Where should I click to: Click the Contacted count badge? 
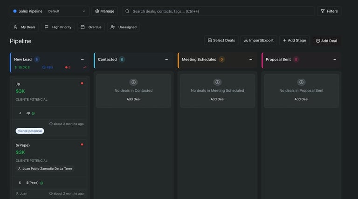pyautogui.click(x=122, y=59)
